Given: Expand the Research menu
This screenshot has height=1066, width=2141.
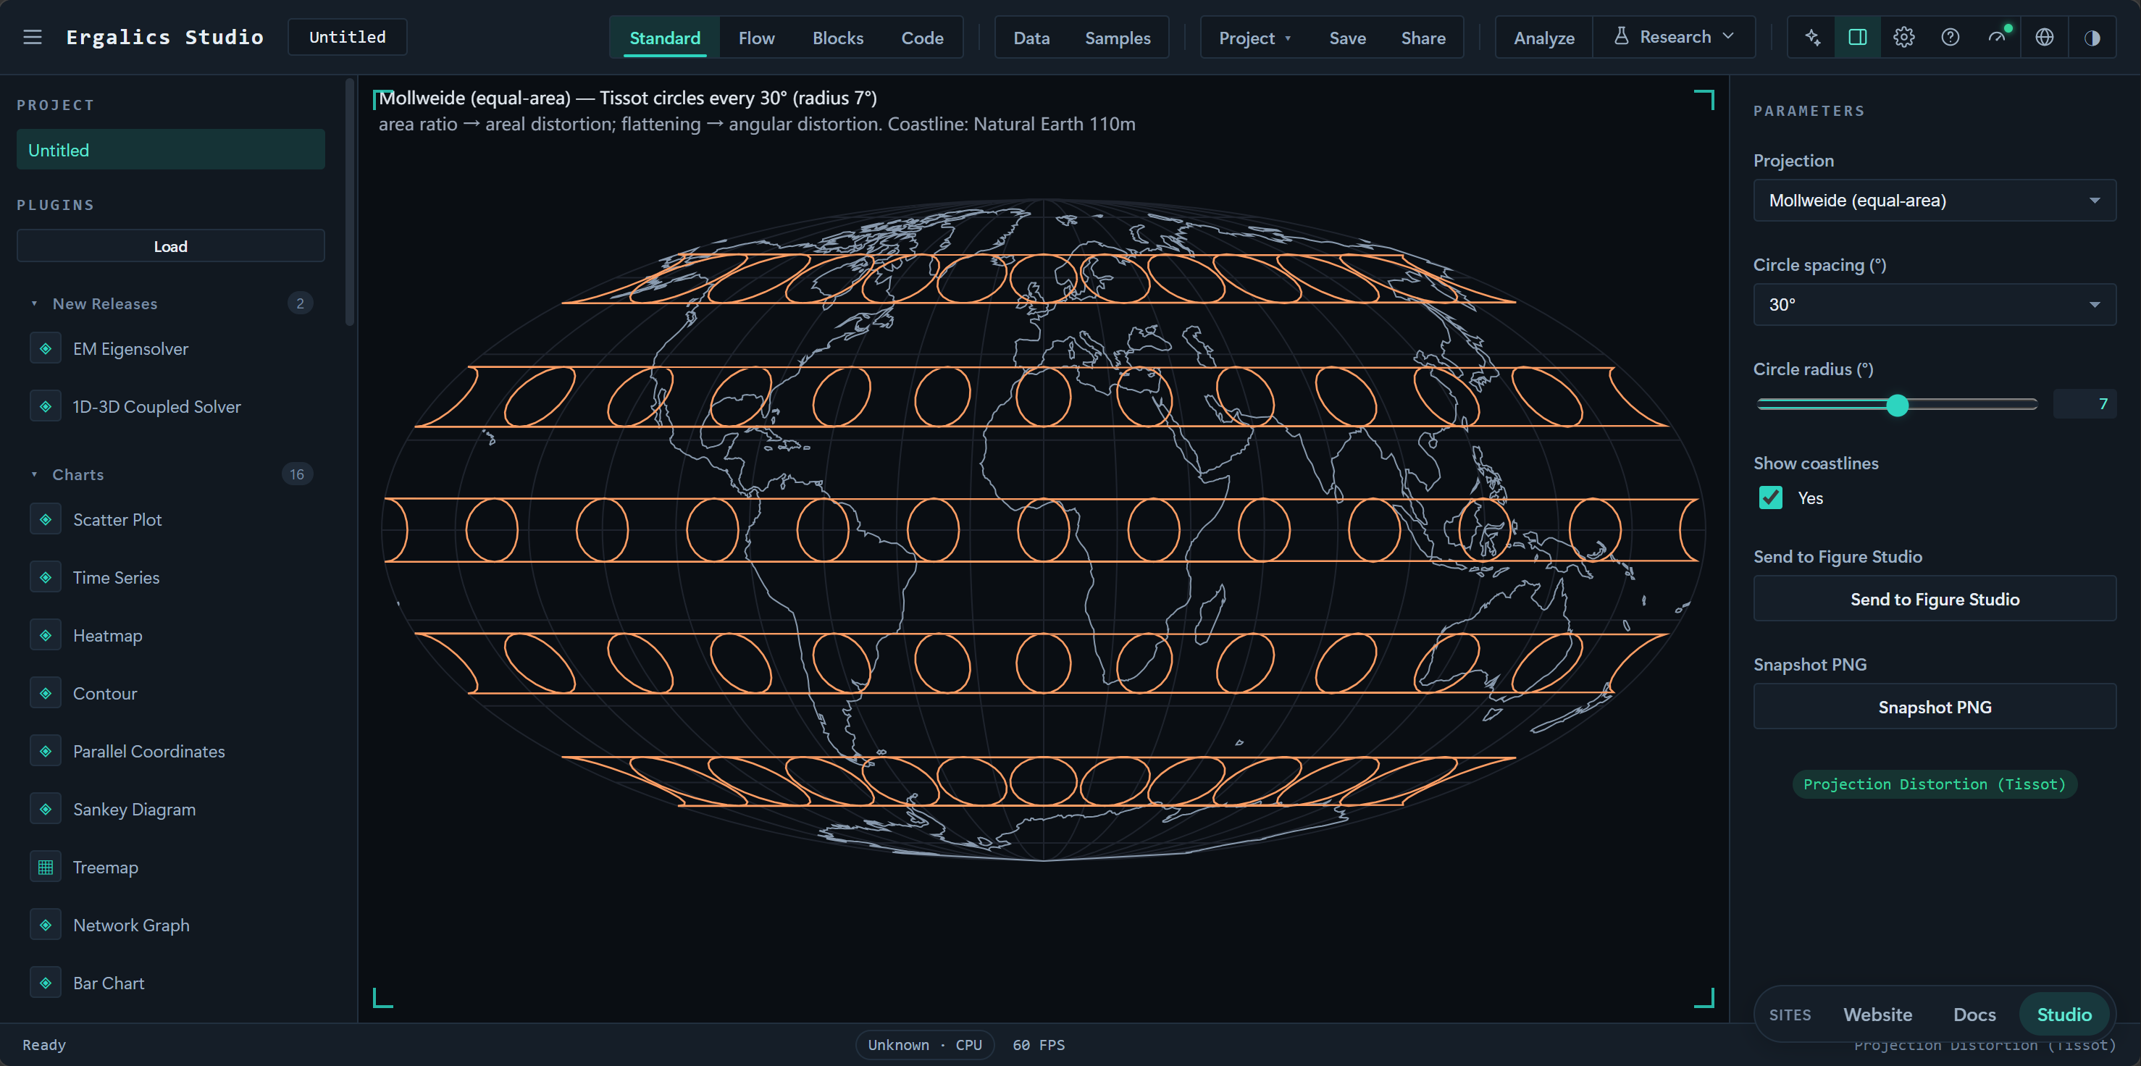Looking at the screenshot, I should tap(1674, 38).
